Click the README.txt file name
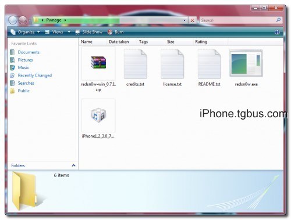The width and height of the screenshot is (291, 220). coord(210,84)
